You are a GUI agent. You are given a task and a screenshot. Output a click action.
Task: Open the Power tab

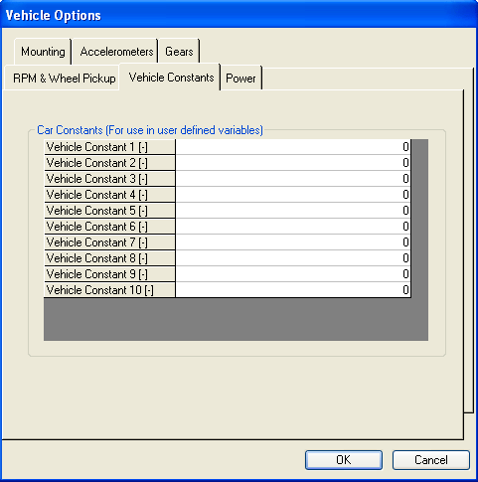point(241,79)
